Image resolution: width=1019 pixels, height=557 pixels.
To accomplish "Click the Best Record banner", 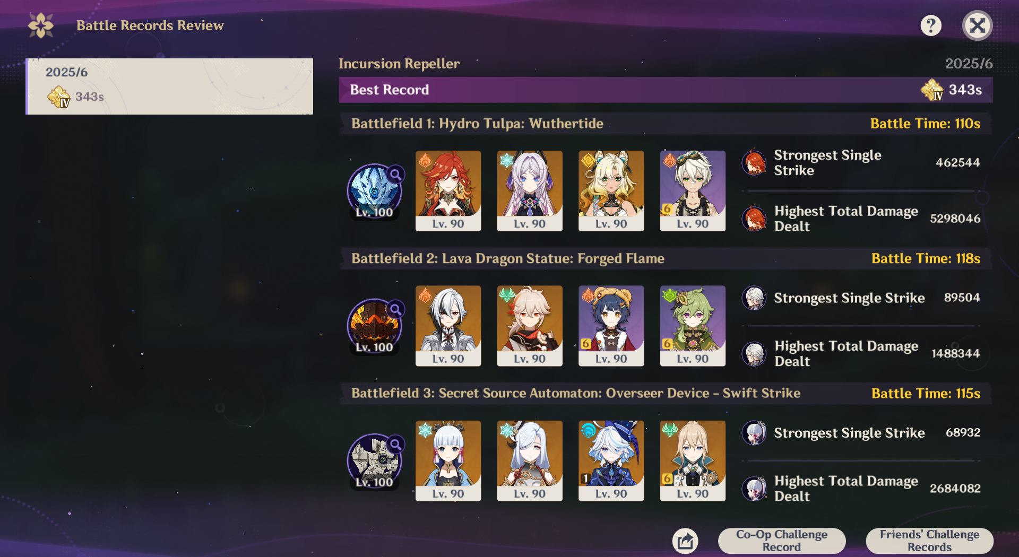I will (666, 90).
